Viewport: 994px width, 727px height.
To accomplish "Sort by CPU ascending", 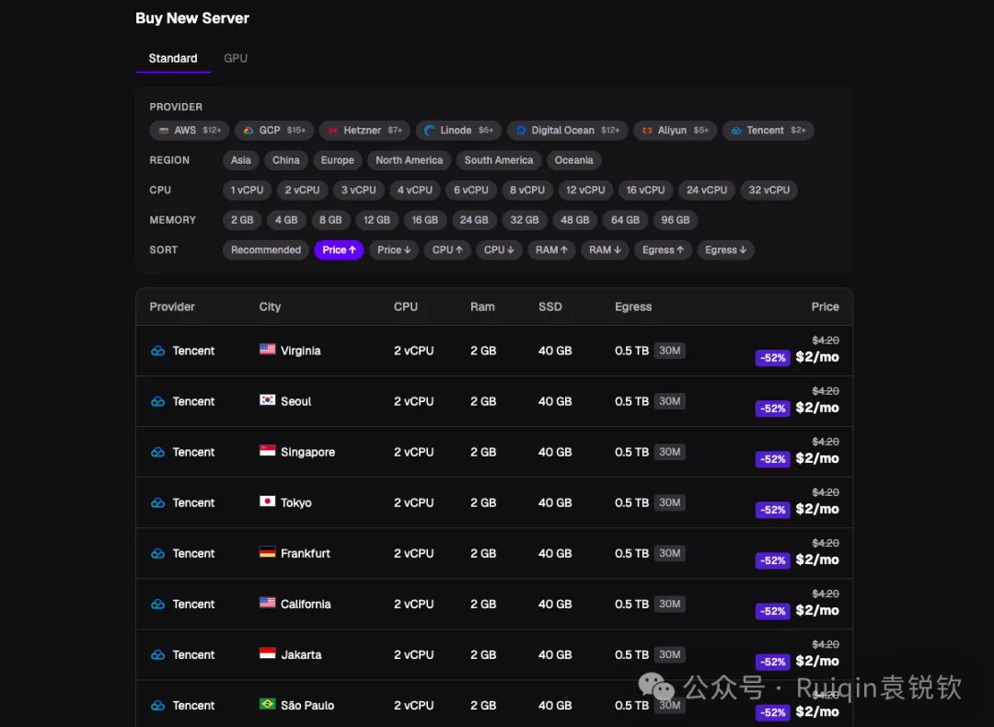I will 447,249.
